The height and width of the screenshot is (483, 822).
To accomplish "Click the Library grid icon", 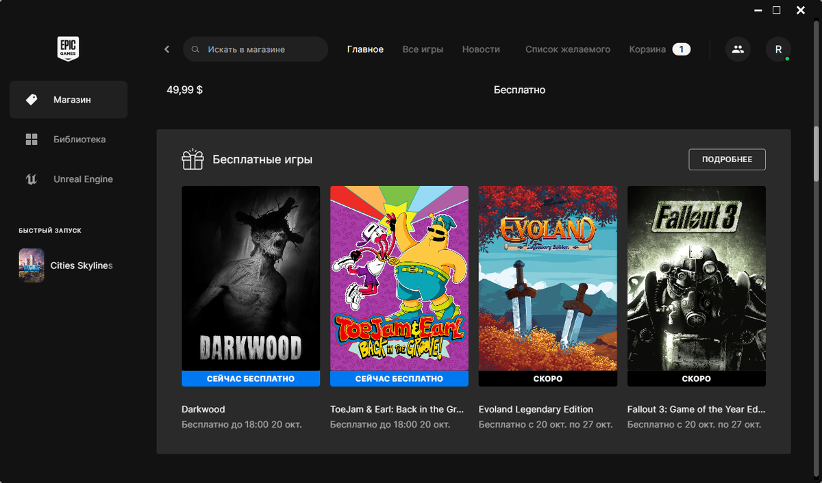I will [32, 140].
